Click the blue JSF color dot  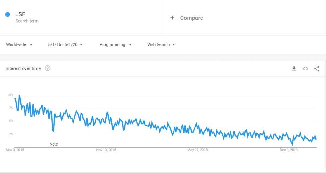8,14
